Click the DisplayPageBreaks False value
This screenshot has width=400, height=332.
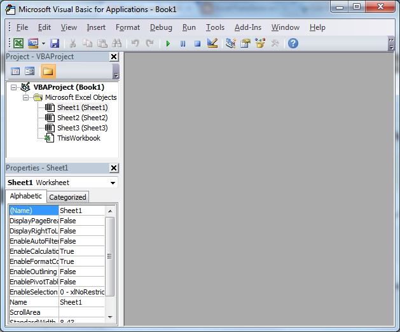81,221
